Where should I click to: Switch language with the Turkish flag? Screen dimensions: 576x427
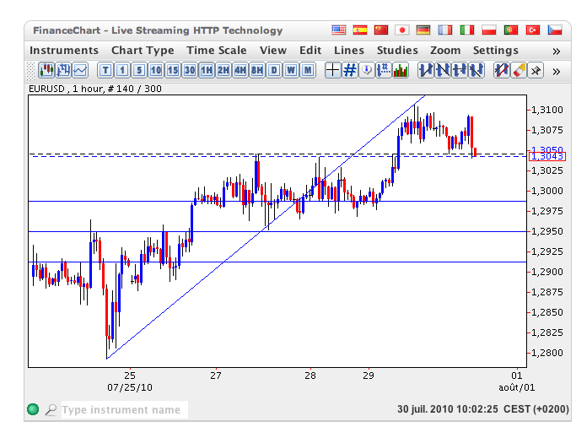[533, 30]
